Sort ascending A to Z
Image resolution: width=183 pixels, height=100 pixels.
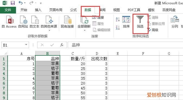click(x=118, y=19)
